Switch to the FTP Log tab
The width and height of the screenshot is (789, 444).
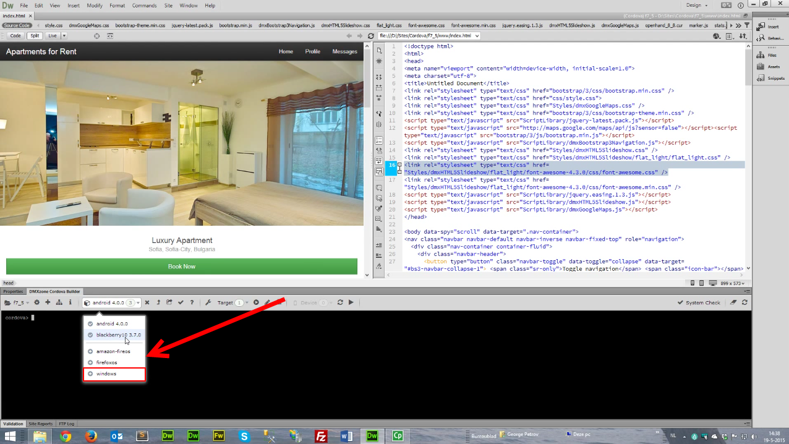[x=66, y=424]
